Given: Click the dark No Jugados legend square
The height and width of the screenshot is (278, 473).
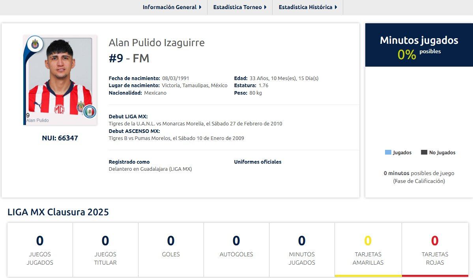Looking at the screenshot, I should tap(423, 152).
